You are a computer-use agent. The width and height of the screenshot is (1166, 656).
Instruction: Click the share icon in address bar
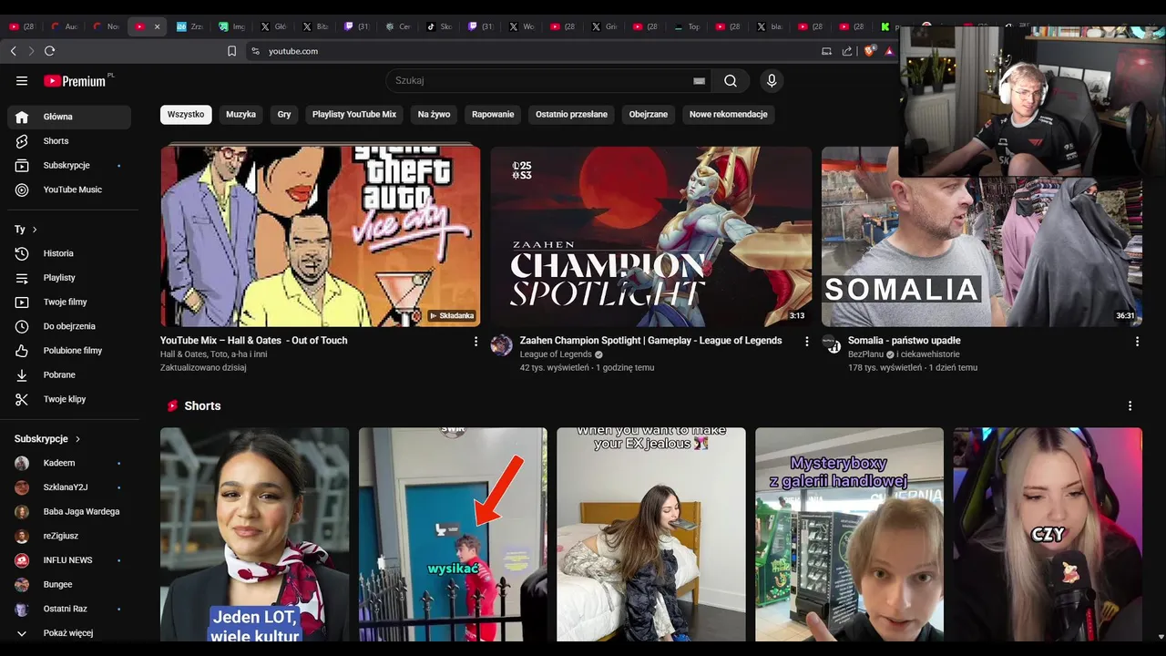(x=847, y=51)
